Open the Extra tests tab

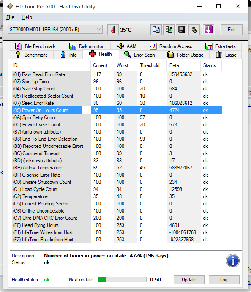(220, 46)
